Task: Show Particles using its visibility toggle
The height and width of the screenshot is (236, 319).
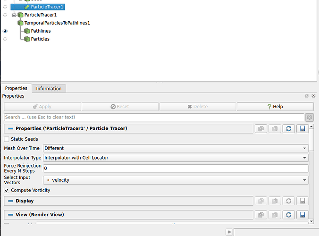Action: coord(5,39)
